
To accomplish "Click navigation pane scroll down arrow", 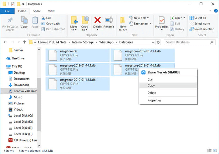I will pyautogui.click(x=39, y=146).
